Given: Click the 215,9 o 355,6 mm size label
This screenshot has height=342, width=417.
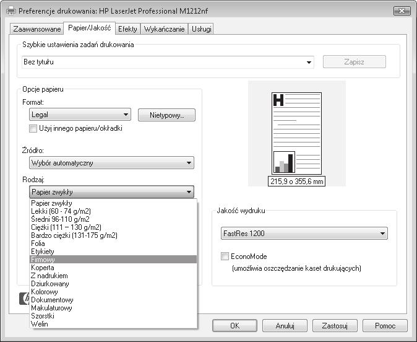Looking at the screenshot, I should coord(296,182).
